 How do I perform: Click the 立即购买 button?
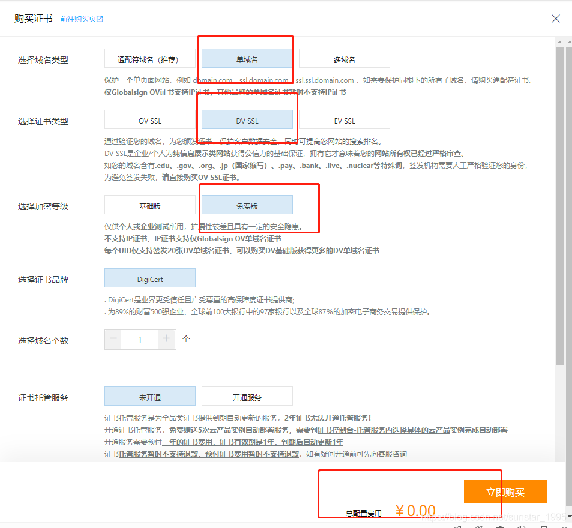[505, 492]
